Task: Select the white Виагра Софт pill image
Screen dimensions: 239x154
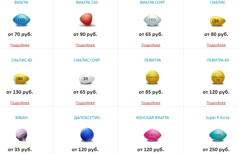Action: pos(152,20)
